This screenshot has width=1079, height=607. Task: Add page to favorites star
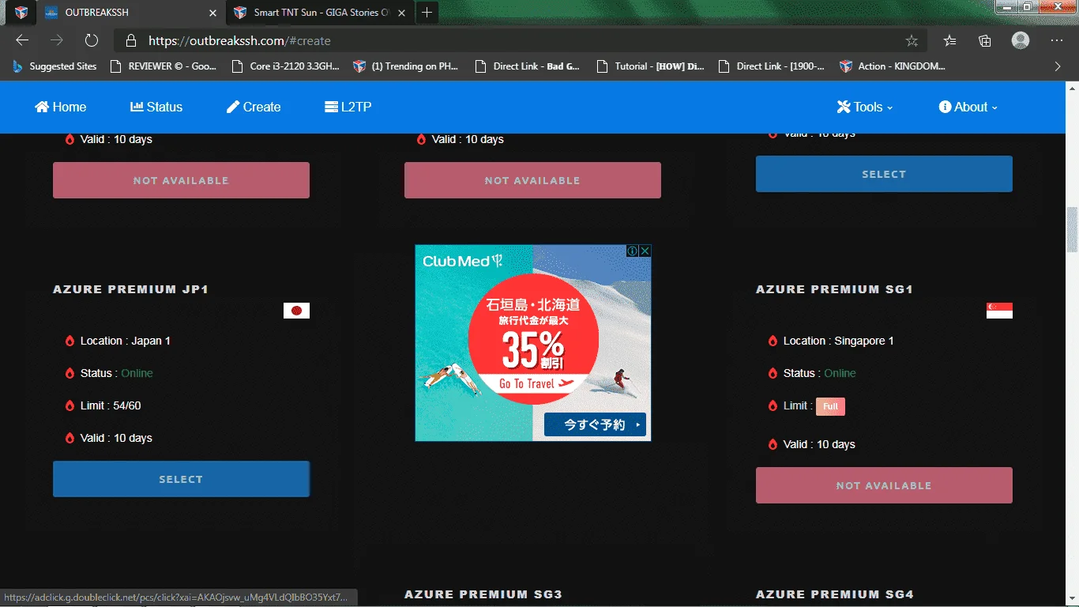912,40
